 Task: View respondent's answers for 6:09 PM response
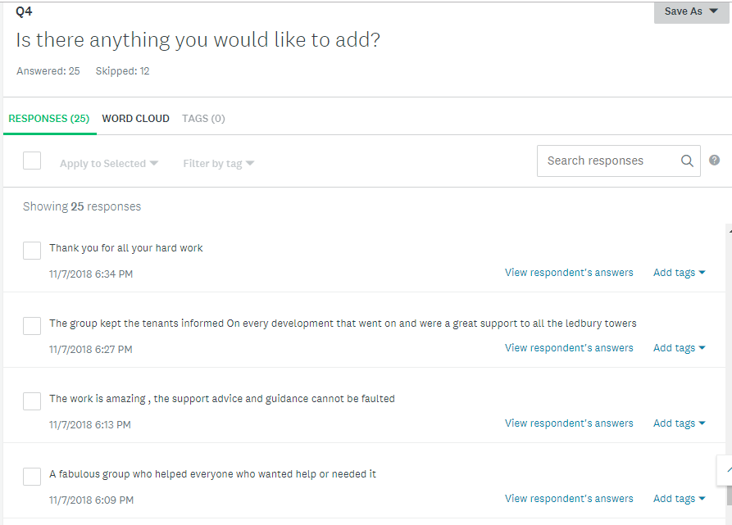(x=569, y=499)
